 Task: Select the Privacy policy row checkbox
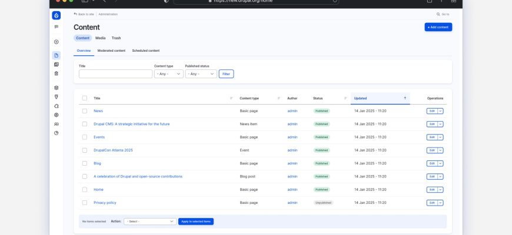point(85,203)
